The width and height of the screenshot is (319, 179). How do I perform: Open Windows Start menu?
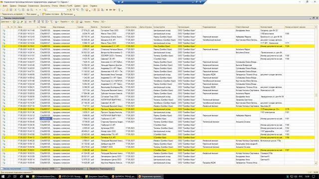coord(3,177)
